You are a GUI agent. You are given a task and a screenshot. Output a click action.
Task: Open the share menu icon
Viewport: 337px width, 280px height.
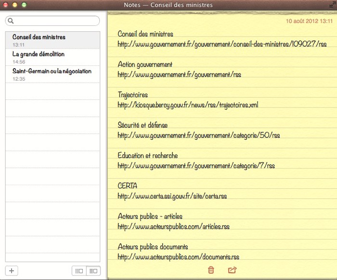point(232,270)
